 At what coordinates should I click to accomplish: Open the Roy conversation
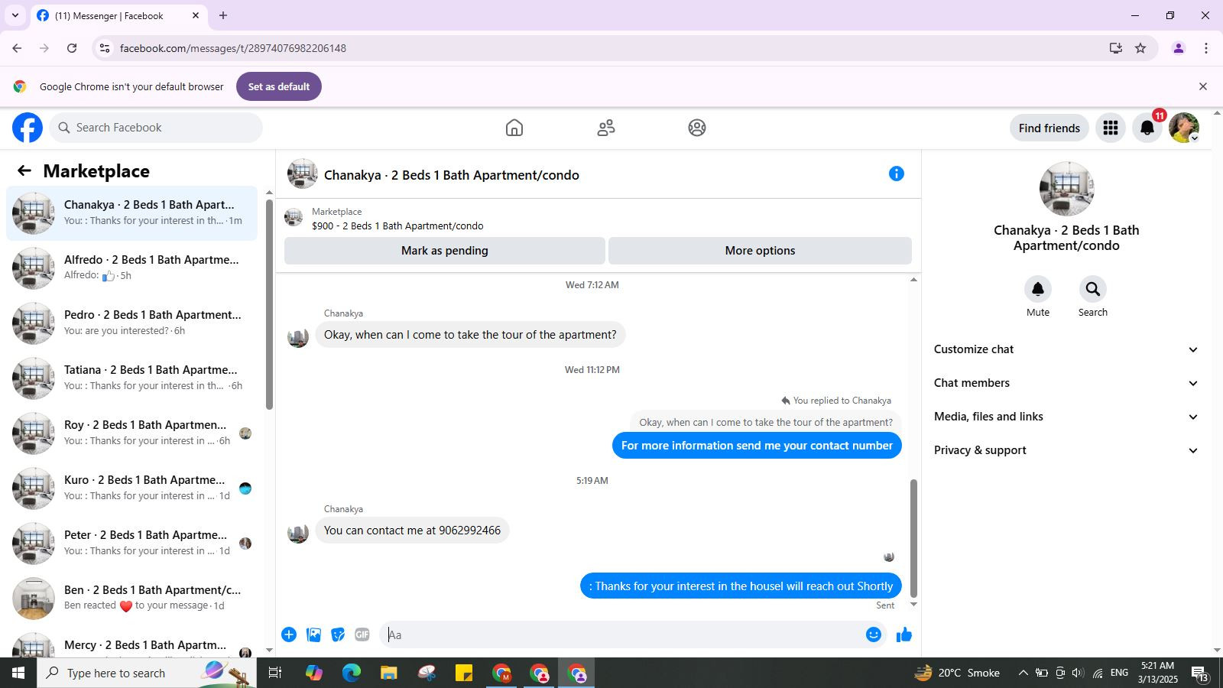(131, 433)
